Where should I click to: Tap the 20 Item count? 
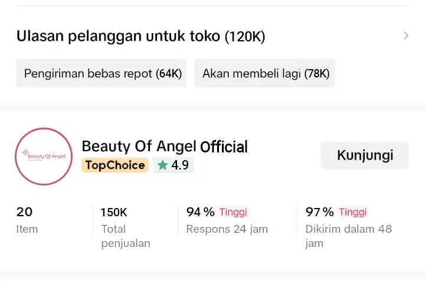pos(25,212)
